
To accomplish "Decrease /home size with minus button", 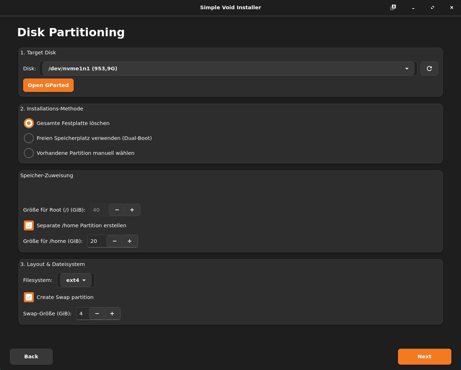I will (x=114, y=241).
